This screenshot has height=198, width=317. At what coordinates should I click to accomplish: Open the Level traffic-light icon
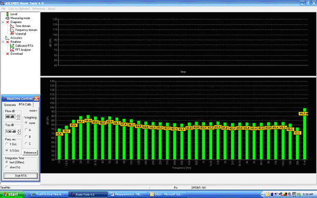(7, 14)
